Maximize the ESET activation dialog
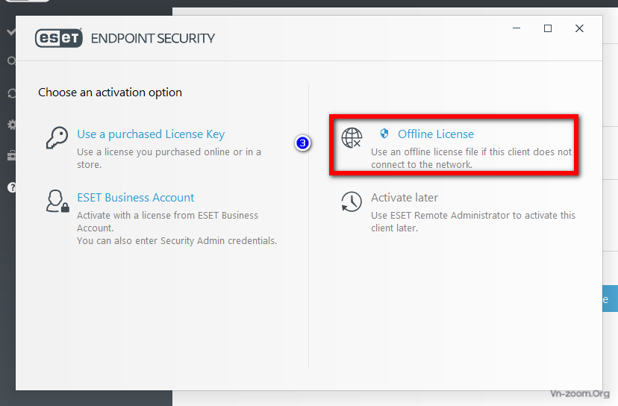Image resolution: width=618 pixels, height=406 pixels. (x=548, y=28)
